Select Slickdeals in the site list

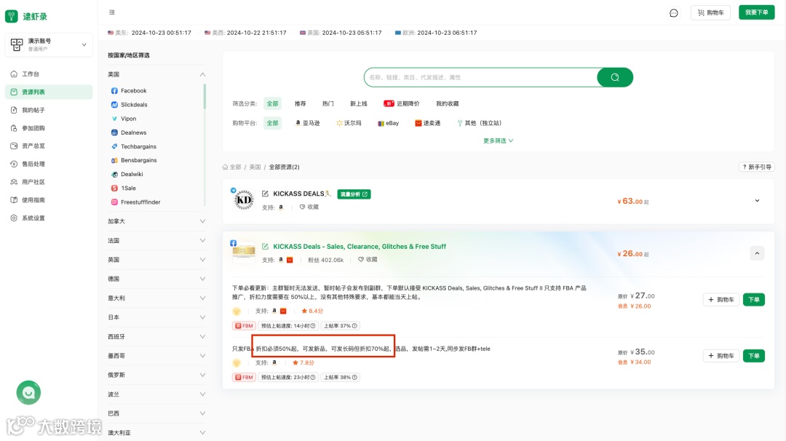pyautogui.click(x=130, y=105)
